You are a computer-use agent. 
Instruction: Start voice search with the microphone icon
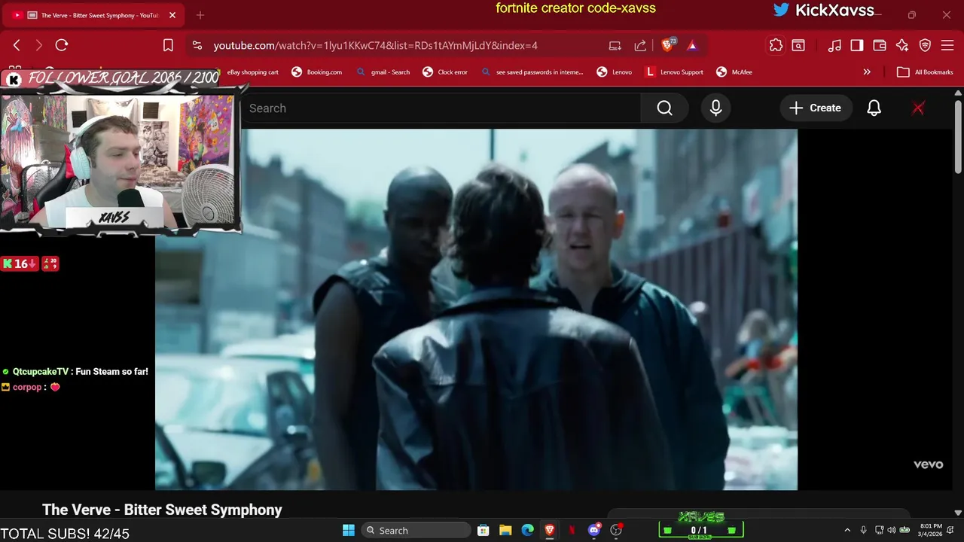[715, 108]
